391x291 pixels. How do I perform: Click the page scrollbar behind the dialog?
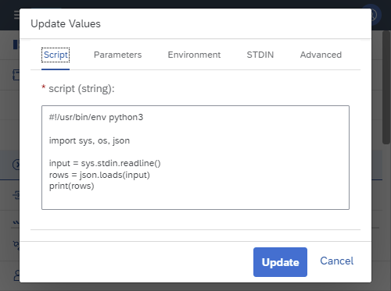386,87
